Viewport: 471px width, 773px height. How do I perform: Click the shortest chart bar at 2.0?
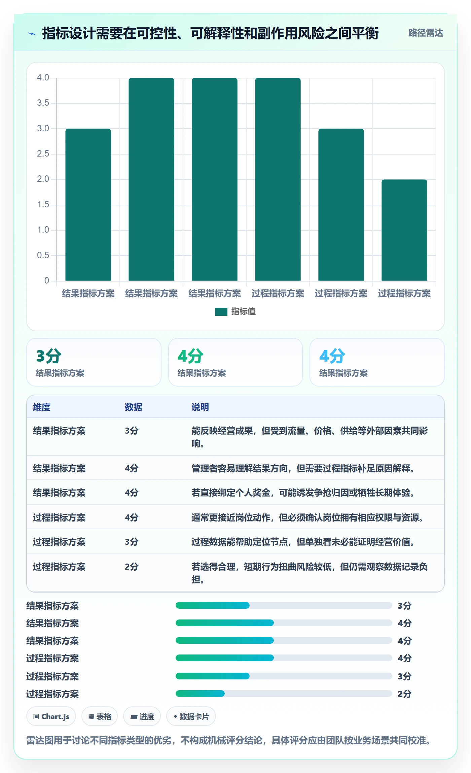pyautogui.click(x=404, y=230)
